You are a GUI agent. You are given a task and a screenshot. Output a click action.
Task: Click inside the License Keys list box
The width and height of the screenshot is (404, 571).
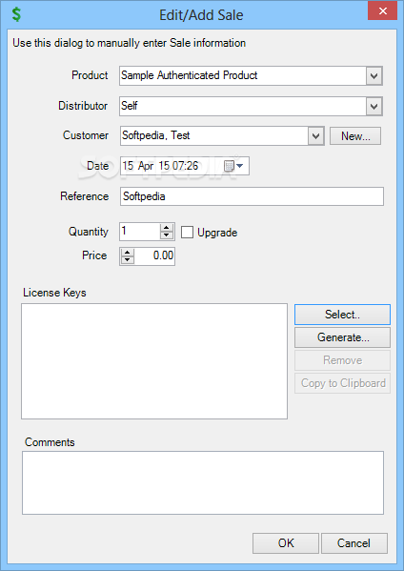[154, 361]
